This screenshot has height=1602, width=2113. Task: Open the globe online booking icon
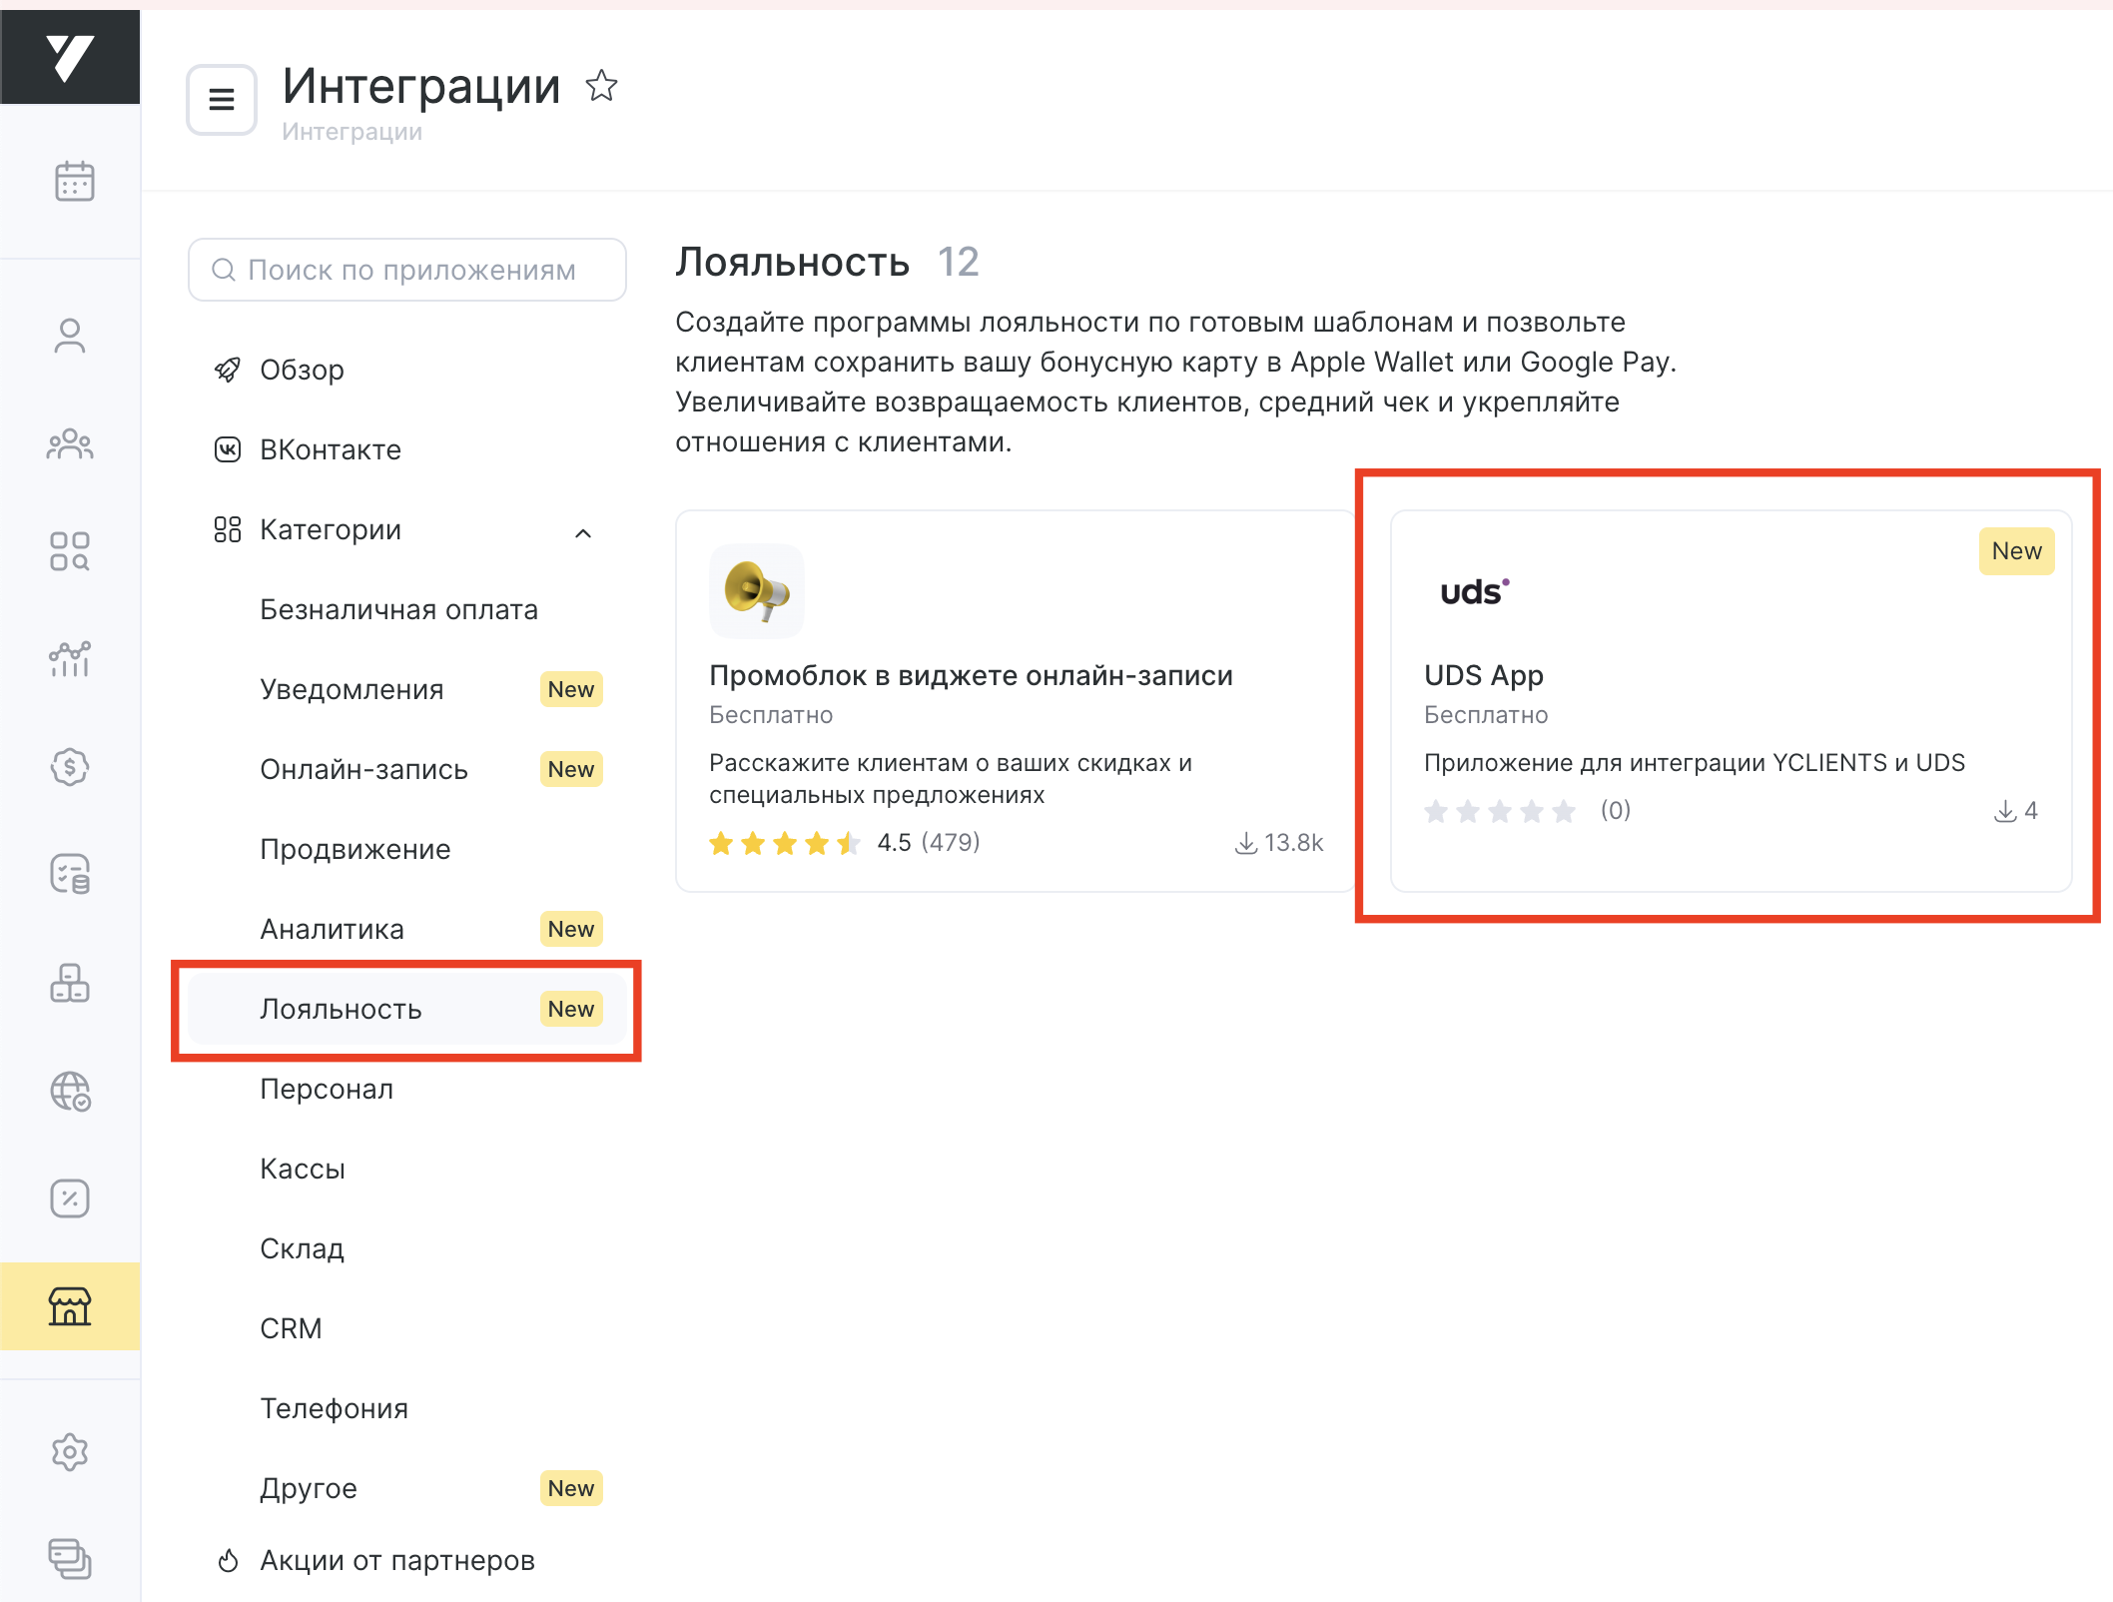point(70,1091)
